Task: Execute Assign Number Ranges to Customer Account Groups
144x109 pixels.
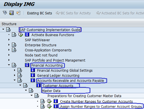Action: click(x=49, y=106)
